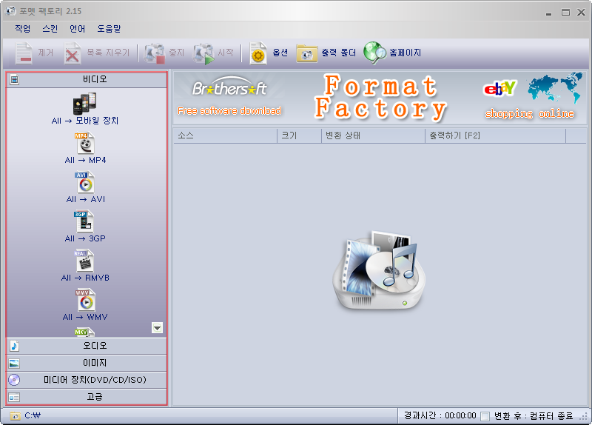The width and height of the screenshot is (592, 425).
Task: Click the card icon beside 고급
Action: (x=14, y=398)
